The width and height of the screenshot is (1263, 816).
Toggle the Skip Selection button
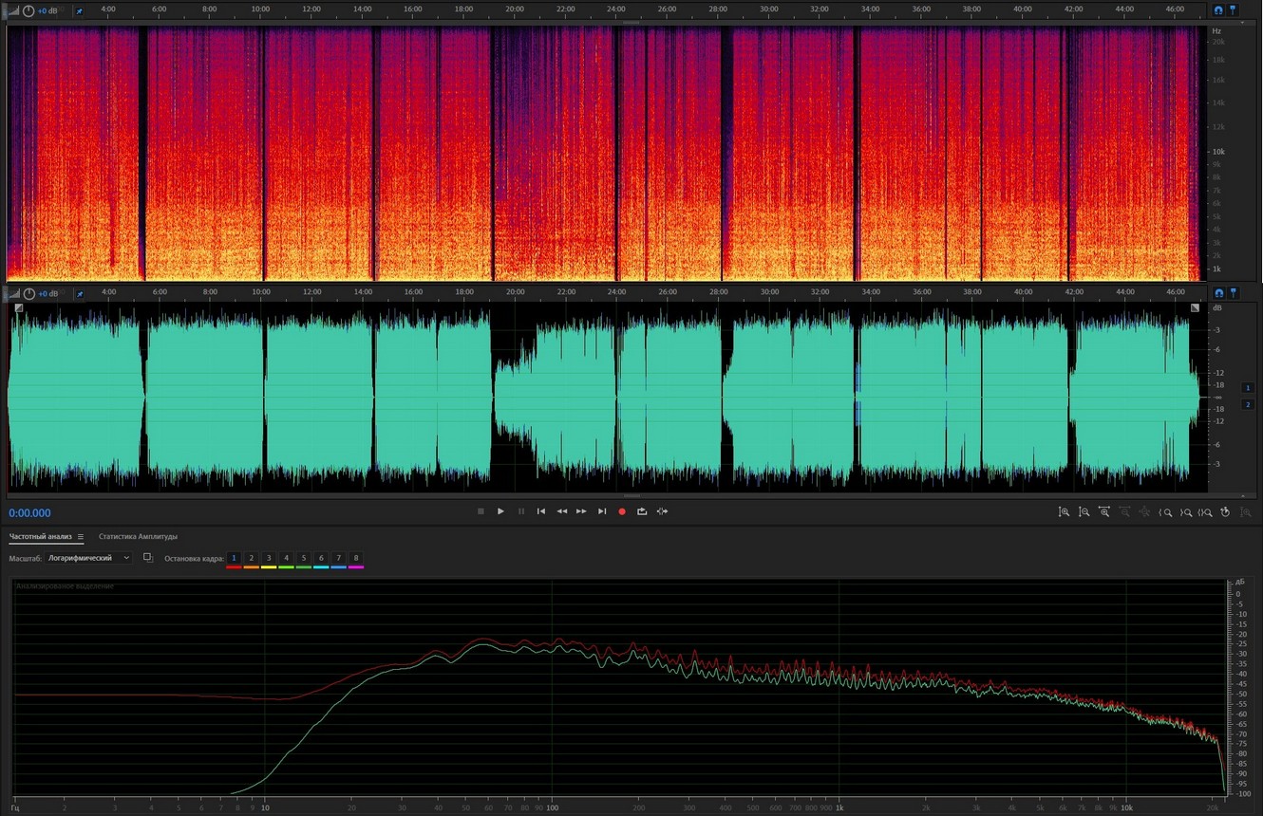(x=662, y=511)
